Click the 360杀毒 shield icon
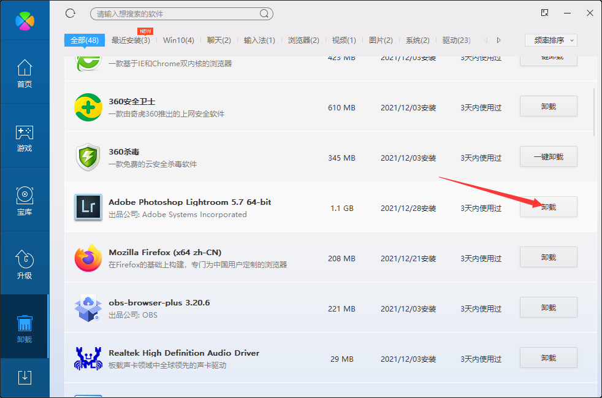Image resolution: width=602 pixels, height=398 pixels. click(88, 157)
